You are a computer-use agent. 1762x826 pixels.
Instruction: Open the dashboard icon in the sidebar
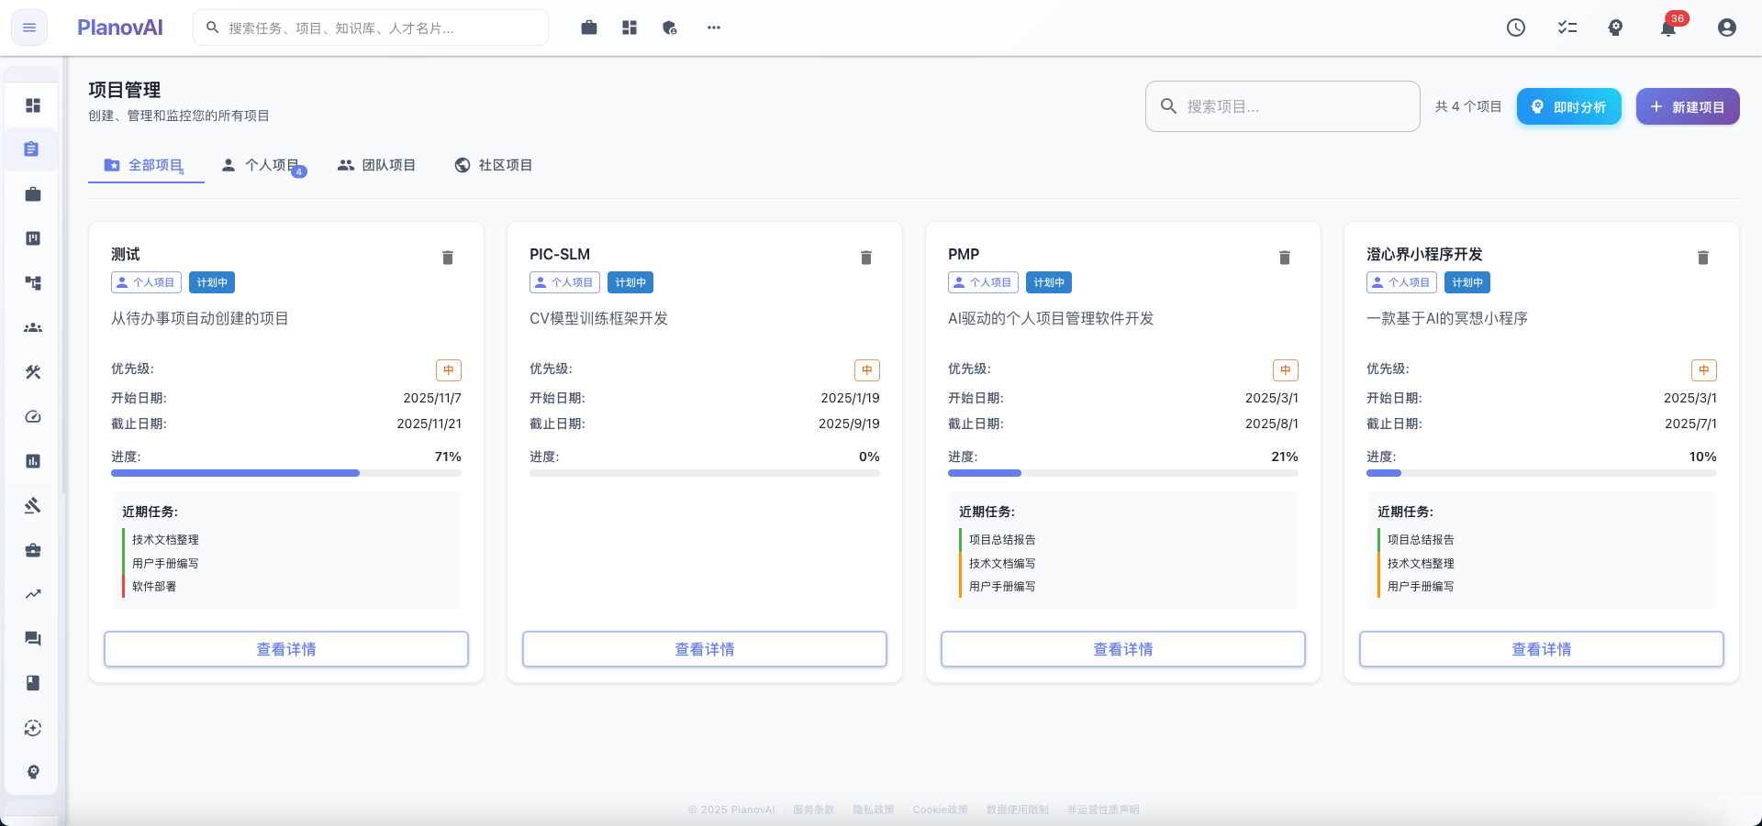tap(32, 105)
